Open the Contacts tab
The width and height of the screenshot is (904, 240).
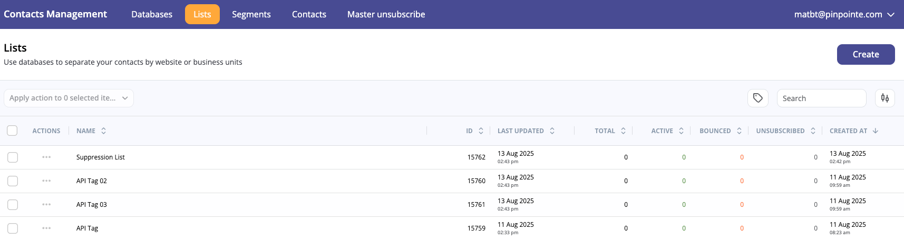[309, 14]
